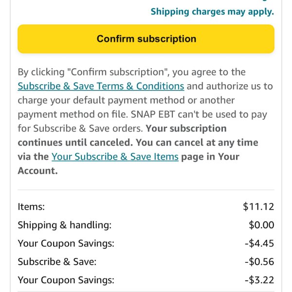The image size is (292, 292).
Task: Select the -$3.22 coupon savings amount
Action: click(x=259, y=280)
